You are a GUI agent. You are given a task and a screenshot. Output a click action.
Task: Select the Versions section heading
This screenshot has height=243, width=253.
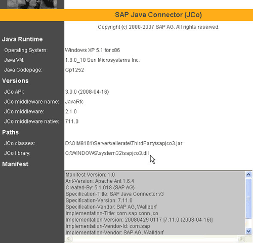15,81
